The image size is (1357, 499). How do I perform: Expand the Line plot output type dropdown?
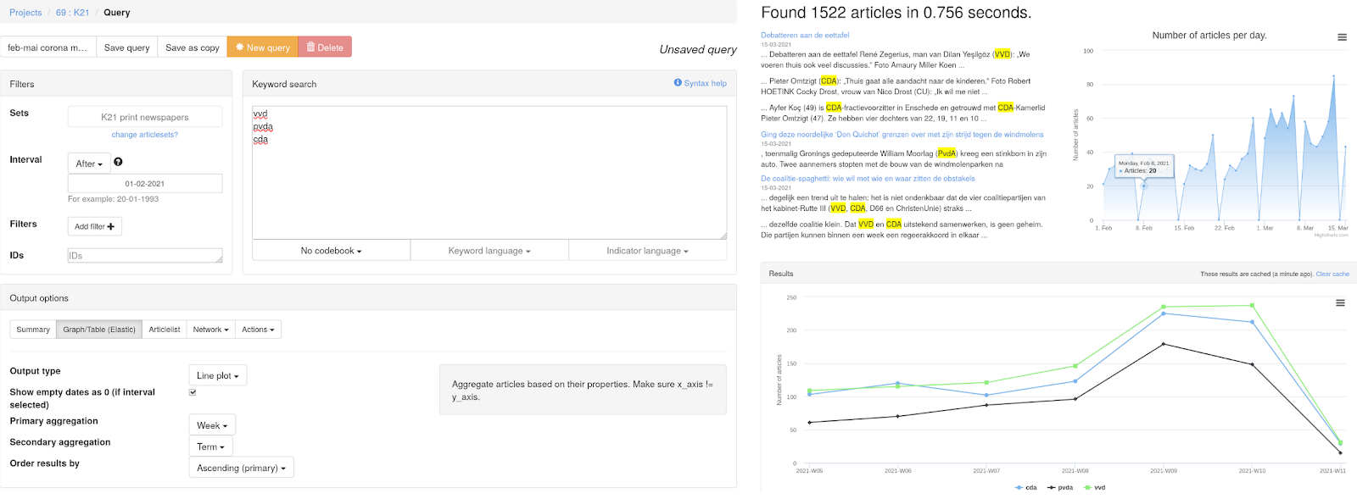pyautogui.click(x=217, y=375)
